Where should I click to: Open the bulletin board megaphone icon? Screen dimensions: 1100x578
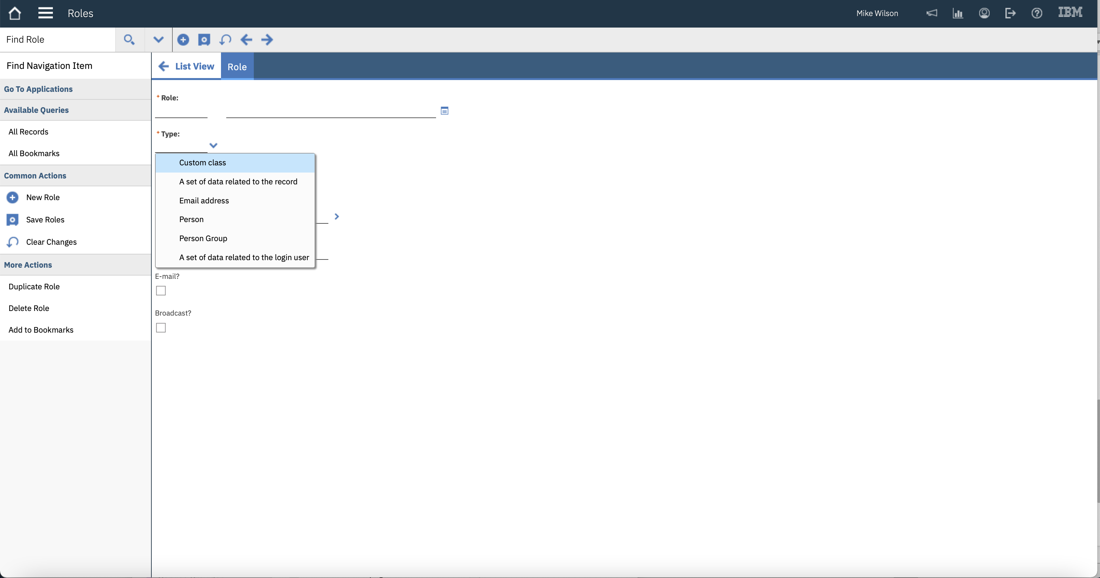(931, 13)
